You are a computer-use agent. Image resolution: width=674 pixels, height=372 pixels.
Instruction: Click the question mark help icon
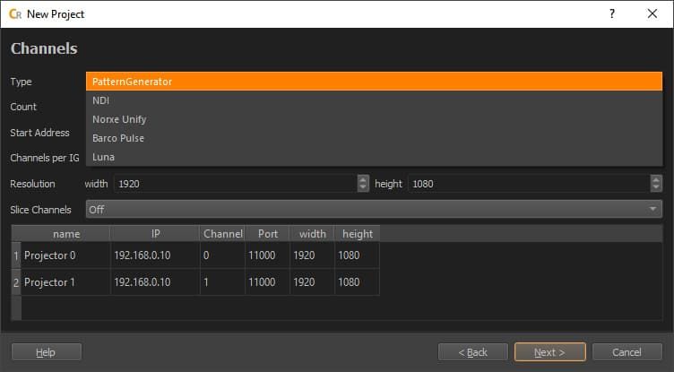[611, 14]
